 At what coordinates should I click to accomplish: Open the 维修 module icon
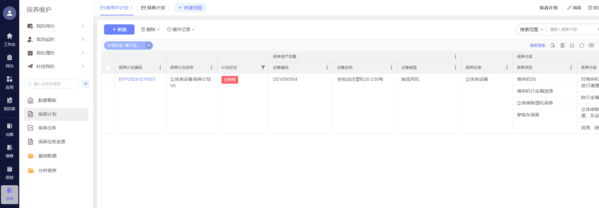coord(10,151)
